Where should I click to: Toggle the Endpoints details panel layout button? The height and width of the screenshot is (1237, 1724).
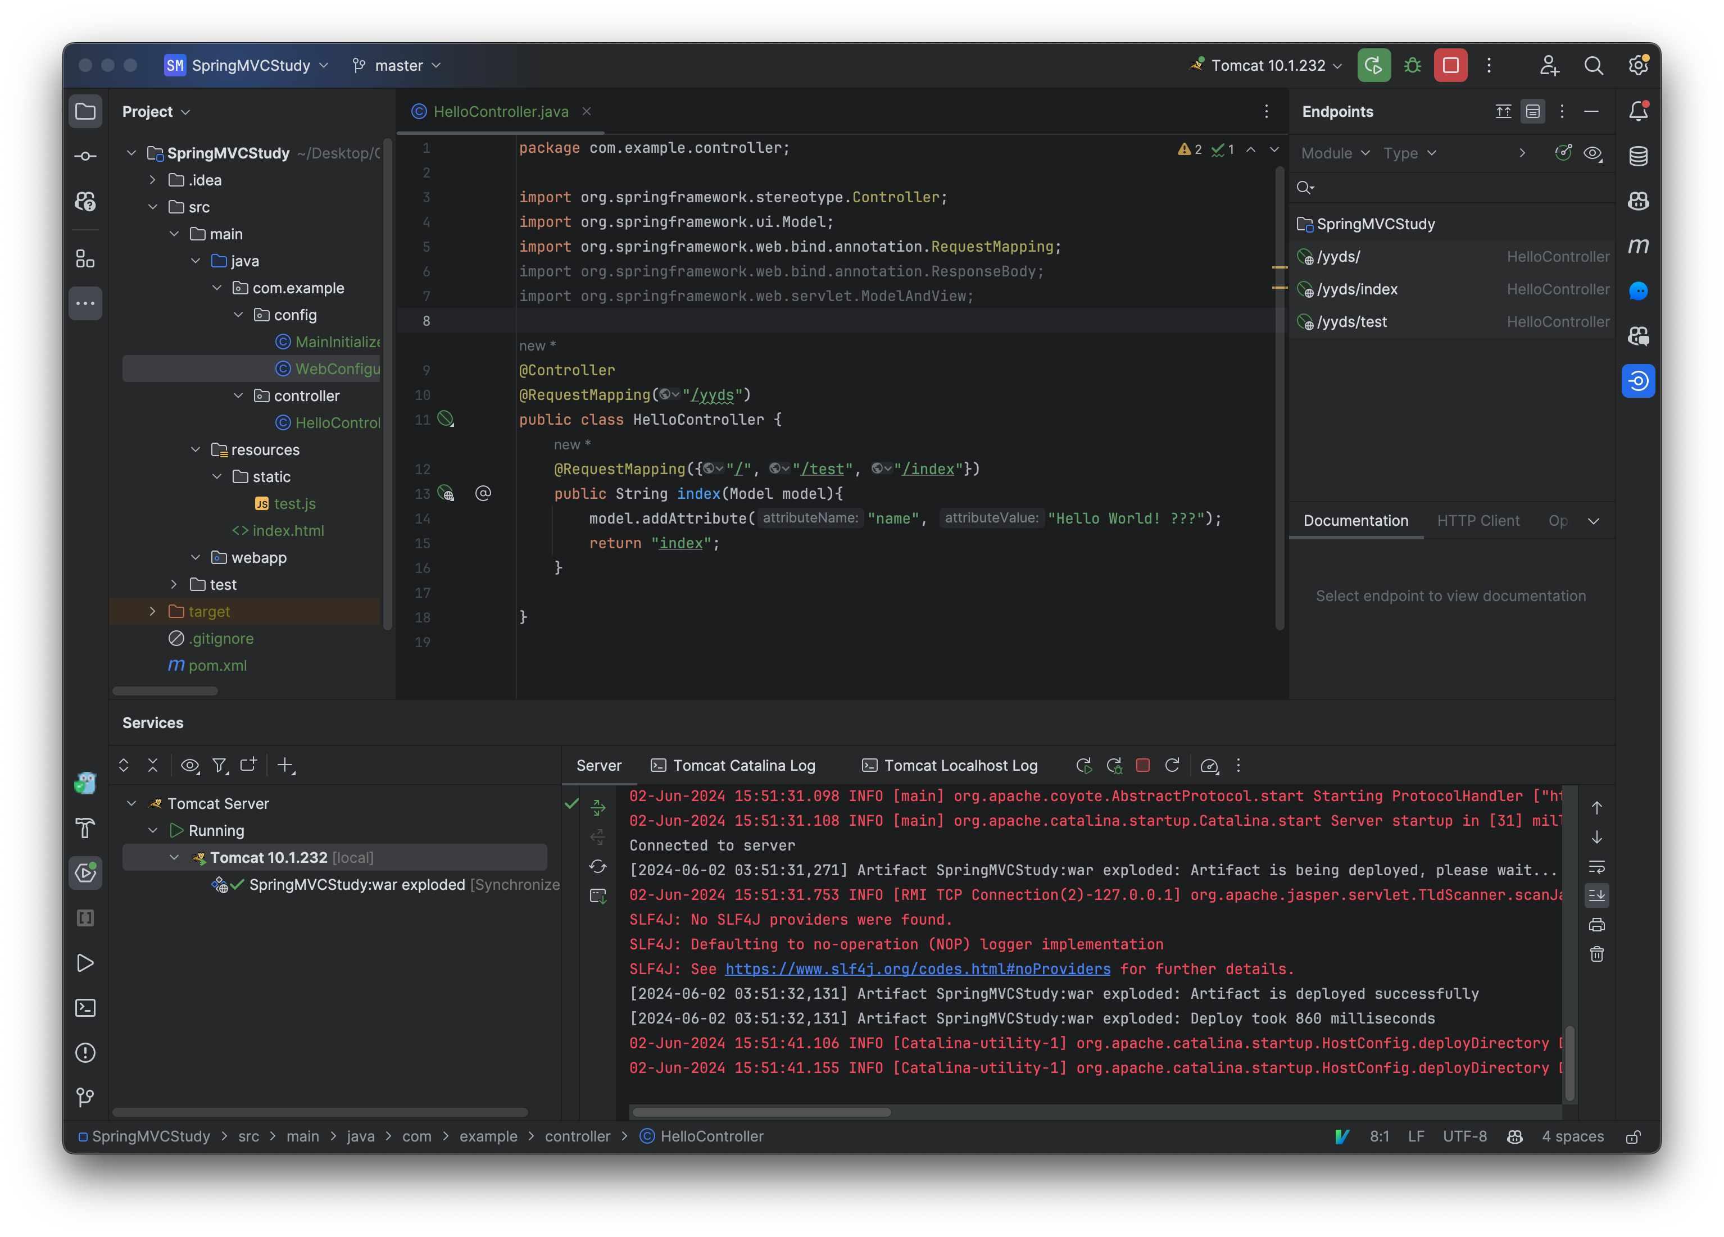(1533, 112)
